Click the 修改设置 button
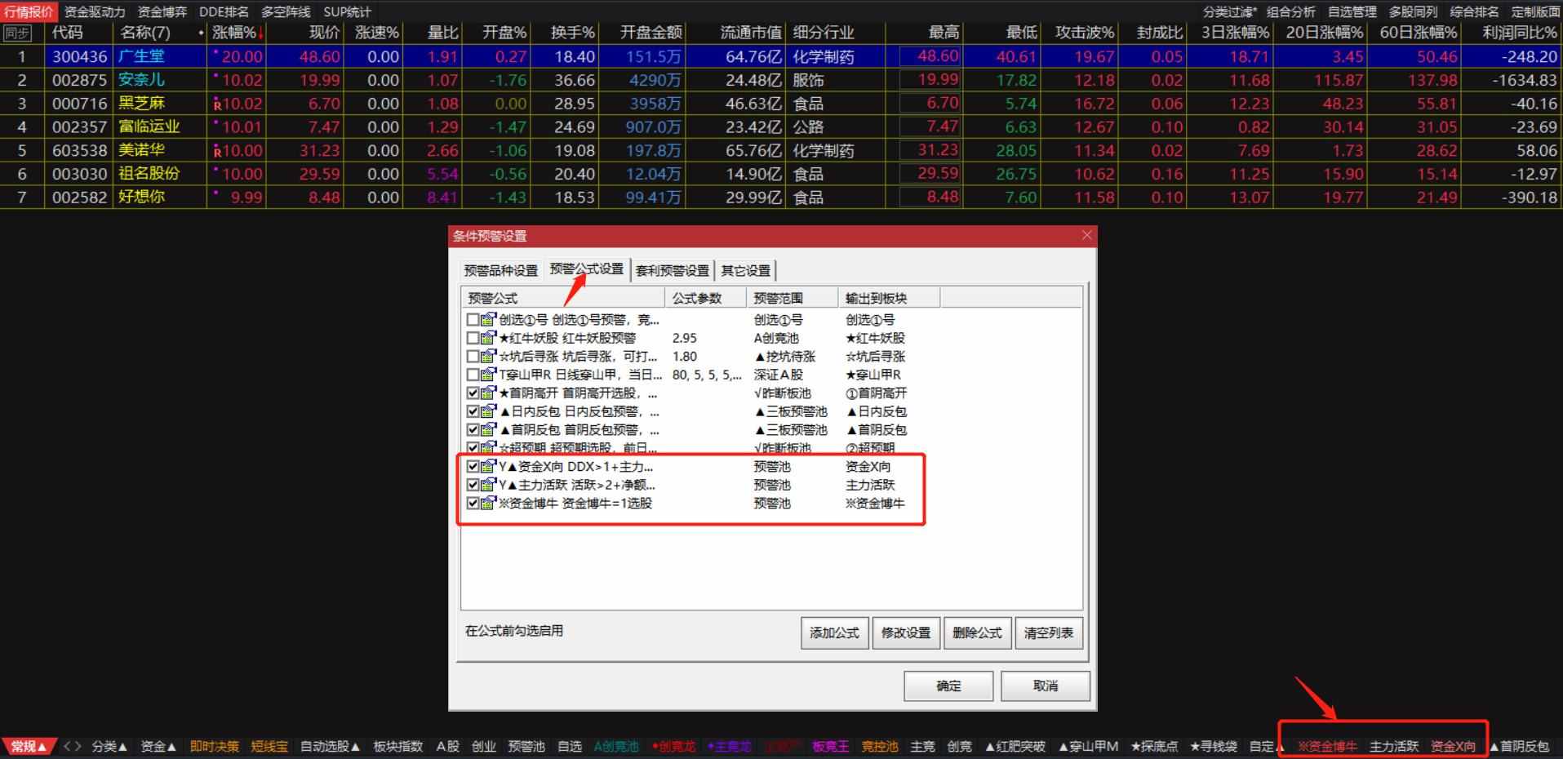This screenshot has width=1563, height=759. pyautogui.click(x=906, y=632)
